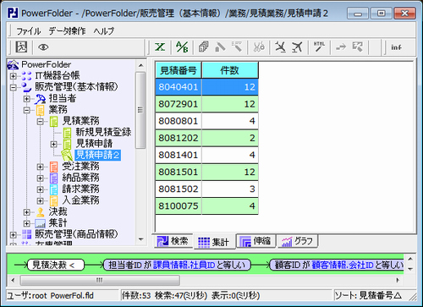Expand the 請求業務 tree node
This screenshot has height=307, width=423.
click(x=40, y=189)
